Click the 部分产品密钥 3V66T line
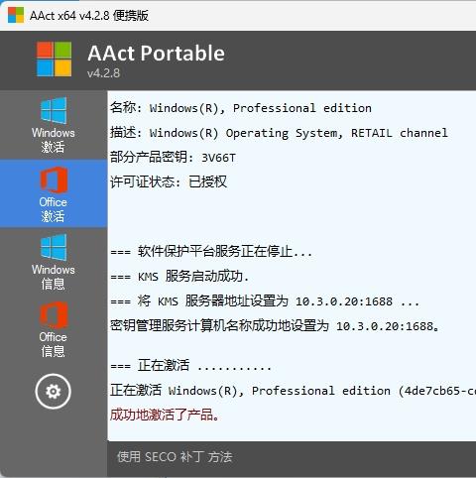 (x=173, y=158)
